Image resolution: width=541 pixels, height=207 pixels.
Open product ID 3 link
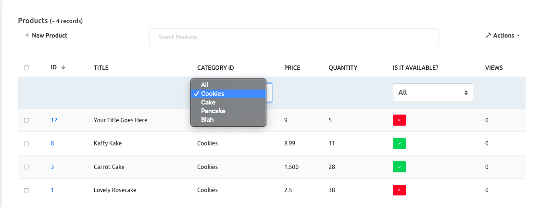point(52,167)
